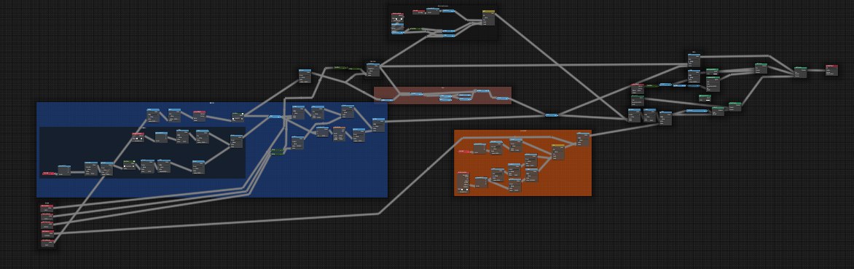The height and width of the screenshot is (269, 854).
Task: Select the red-header node in the blue frame's top row
Action: (200, 116)
